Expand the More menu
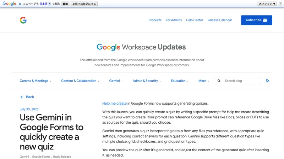Image resolution: width=284 pixels, height=159 pixels. point(203,81)
